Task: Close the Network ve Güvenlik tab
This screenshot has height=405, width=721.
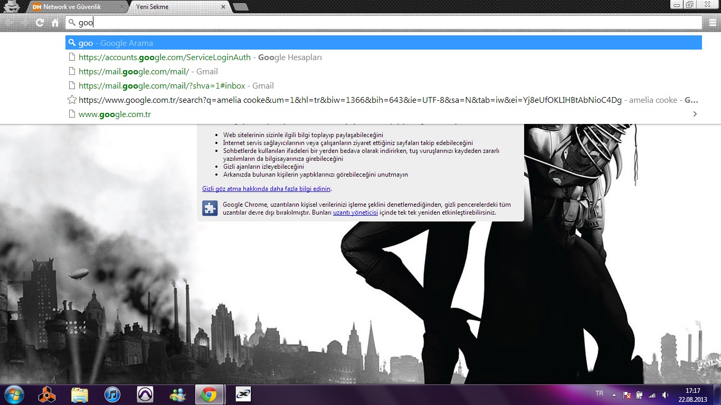Action: coord(122,7)
